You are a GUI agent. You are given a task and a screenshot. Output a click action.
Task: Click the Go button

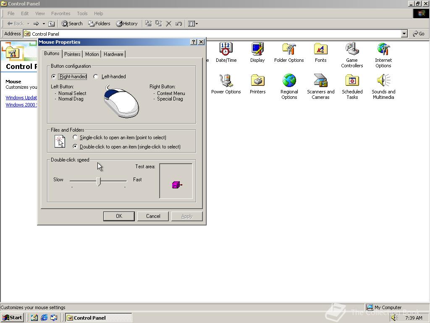click(419, 34)
